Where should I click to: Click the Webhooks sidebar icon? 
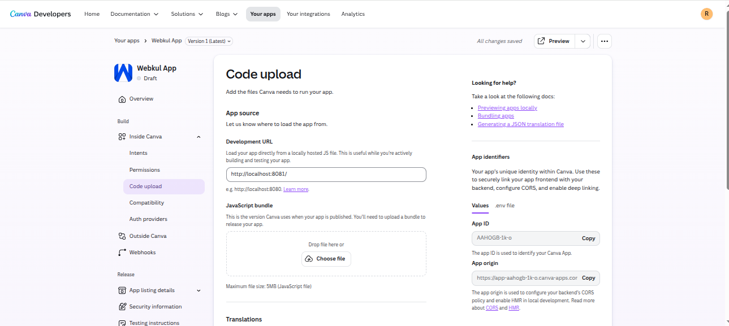122,253
